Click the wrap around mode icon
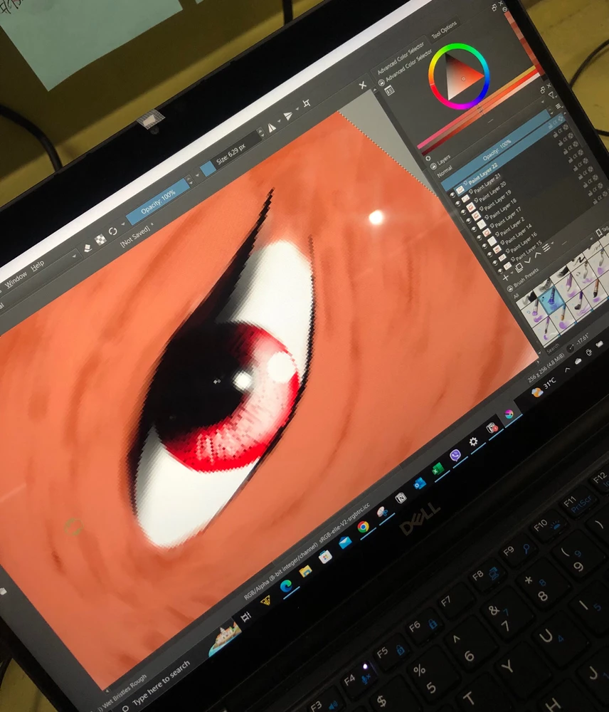The width and height of the screenshot is (609, 712). click(307, 104)
